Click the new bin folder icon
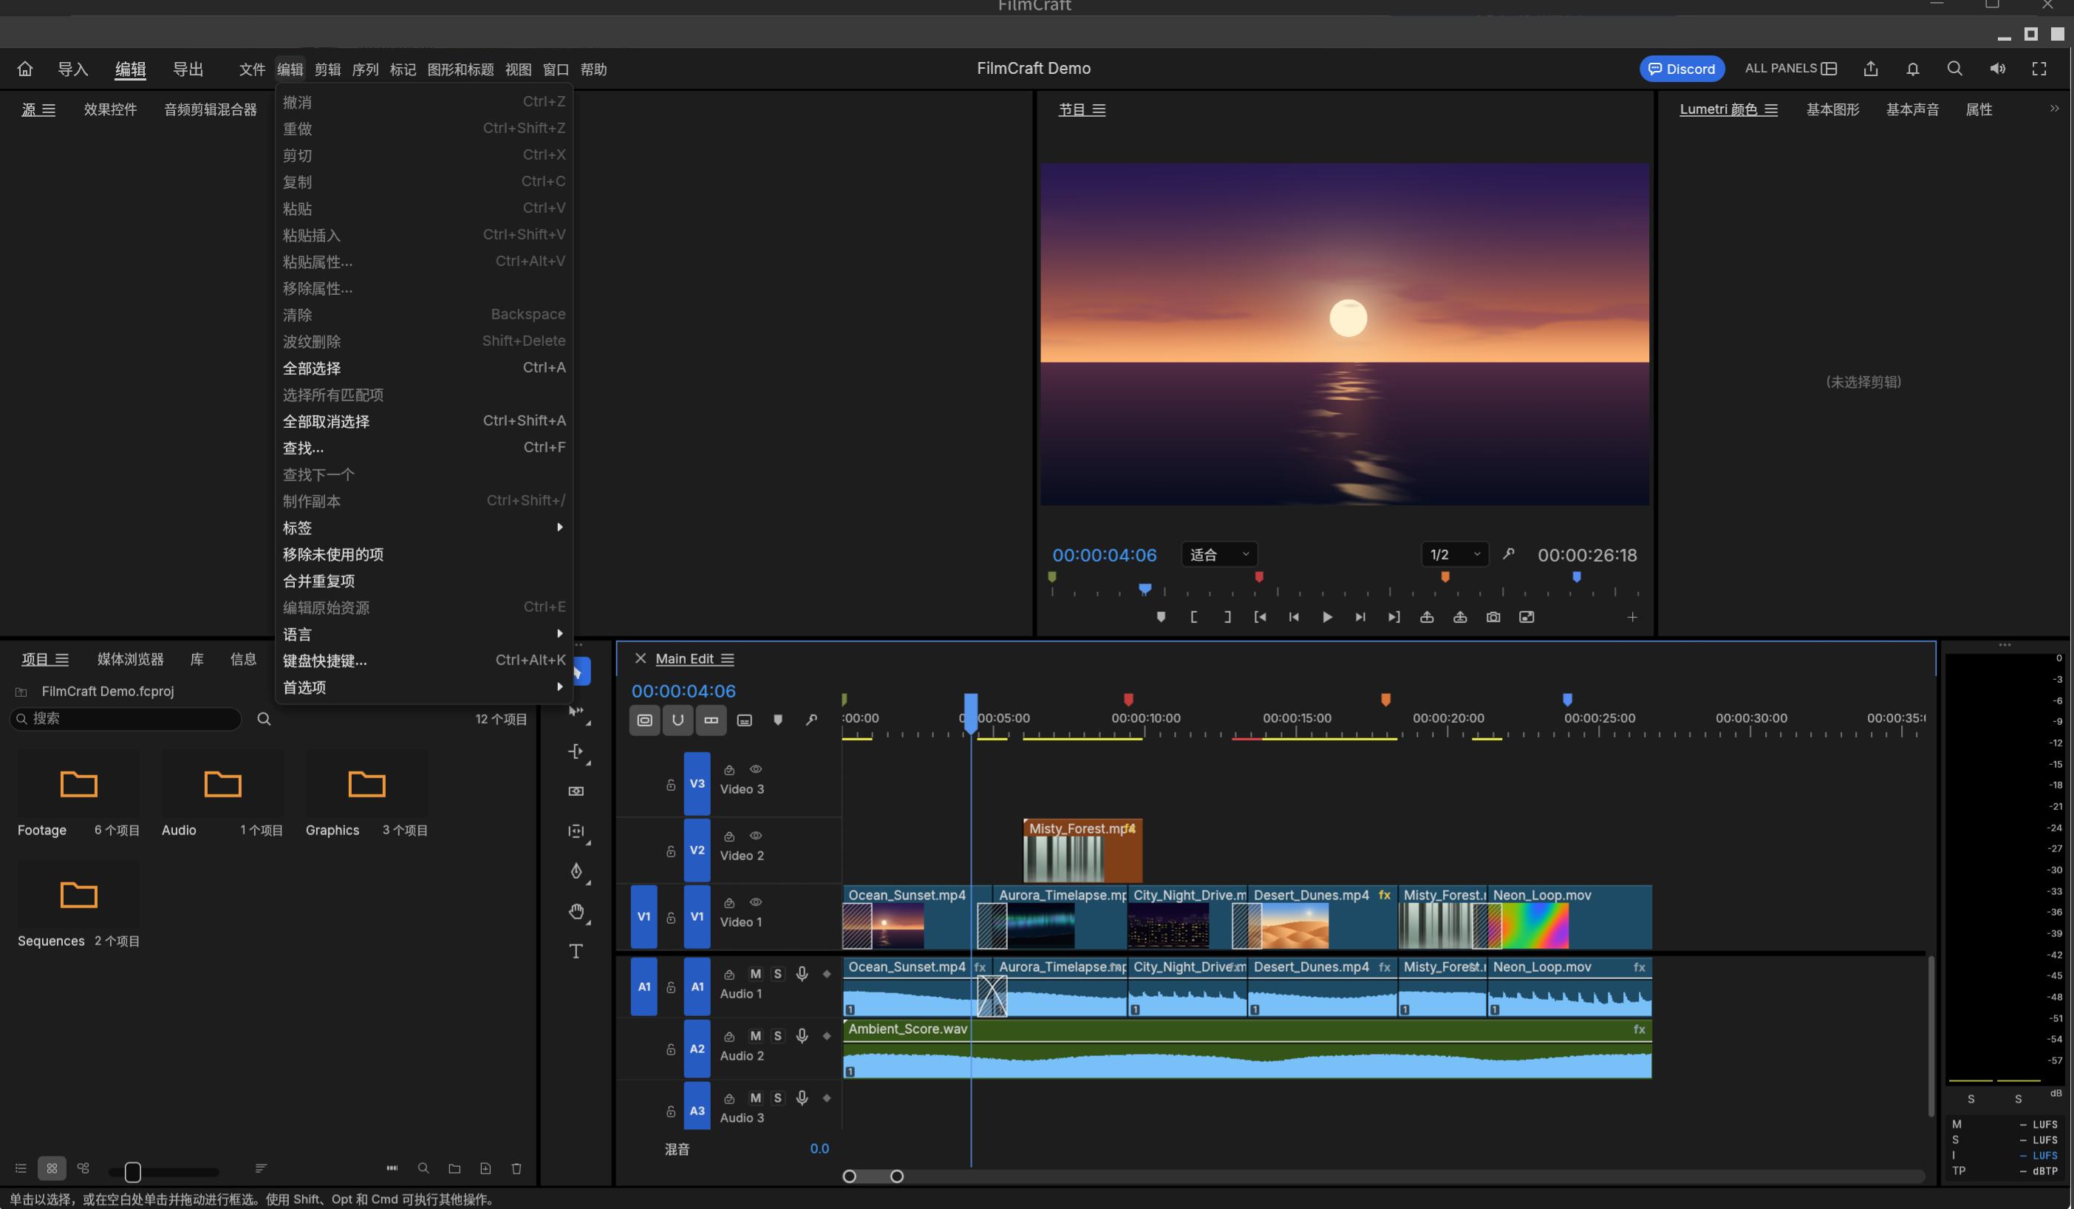 pyautogui.click(x=454, y=1168)
